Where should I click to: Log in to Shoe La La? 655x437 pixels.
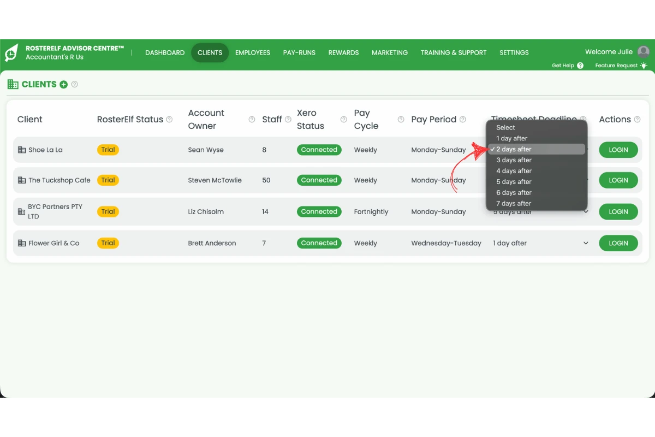pyautogui.click(x=618, y=150)
